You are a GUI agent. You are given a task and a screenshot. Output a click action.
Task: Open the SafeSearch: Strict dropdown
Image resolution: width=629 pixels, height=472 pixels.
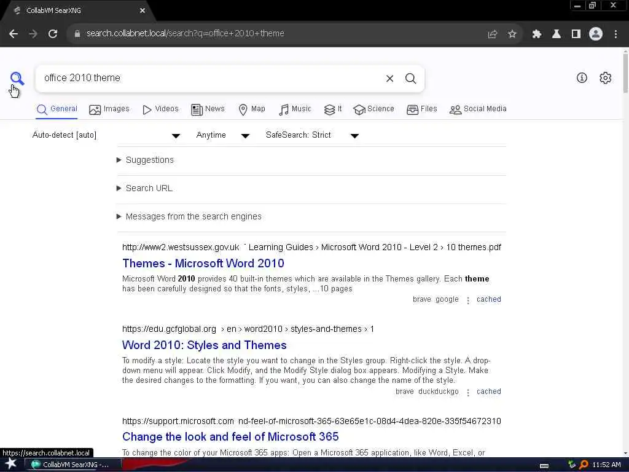312,135
